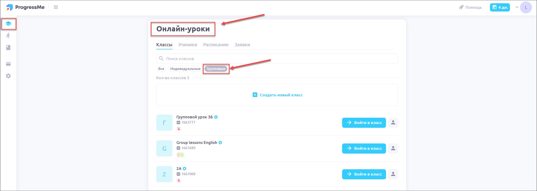Switch to the Ученики tab

188,45
